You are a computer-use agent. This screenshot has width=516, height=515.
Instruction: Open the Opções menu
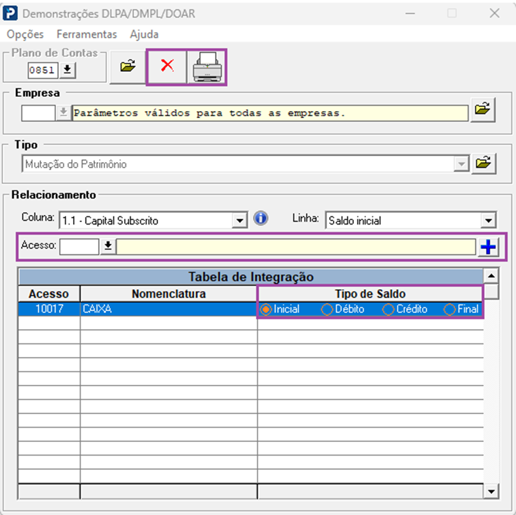(26, 34)
